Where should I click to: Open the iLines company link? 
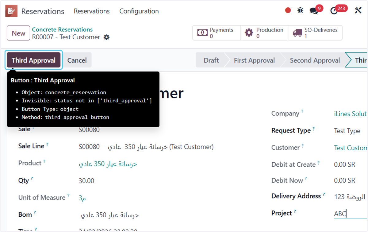pyautogui.click(x=351, y=114)
